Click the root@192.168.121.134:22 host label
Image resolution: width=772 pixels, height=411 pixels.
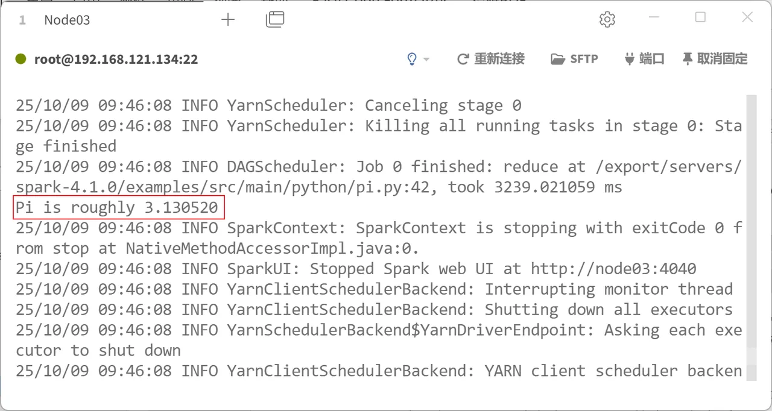point(116,59)
